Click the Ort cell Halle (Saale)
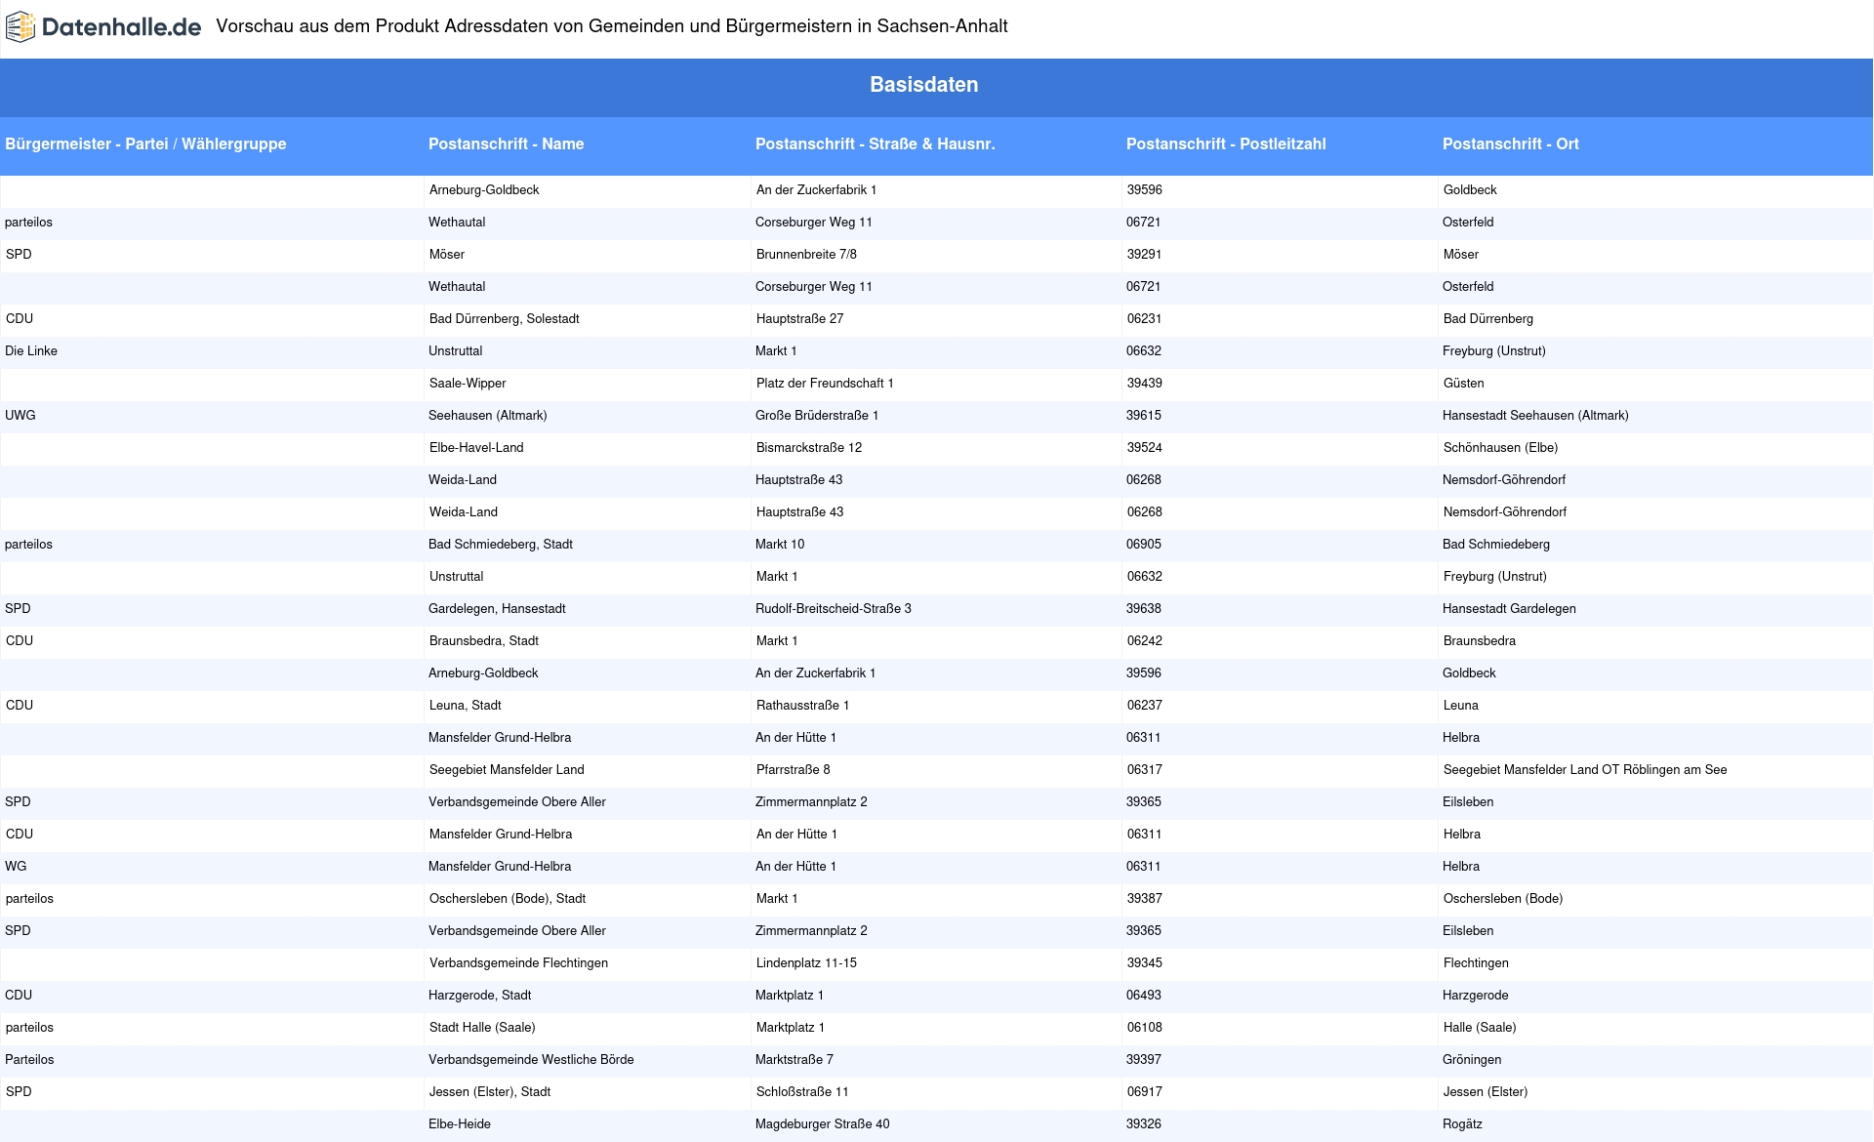 coord(1480,1028)
